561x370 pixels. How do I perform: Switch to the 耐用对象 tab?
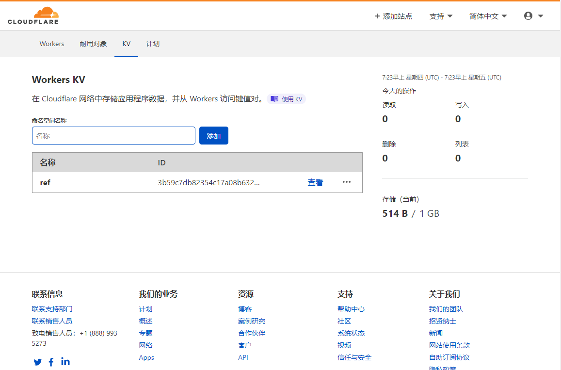93,44
